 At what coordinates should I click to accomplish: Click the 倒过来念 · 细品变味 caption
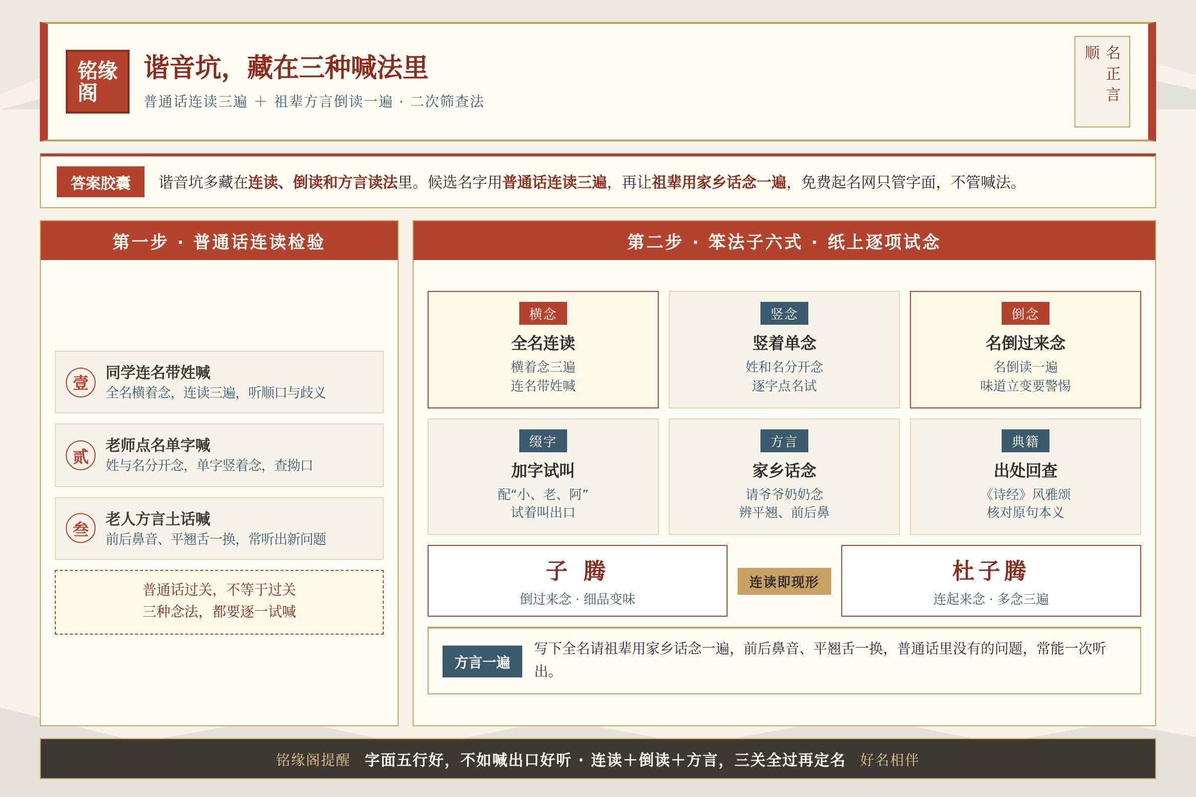[x=577, y=599]
